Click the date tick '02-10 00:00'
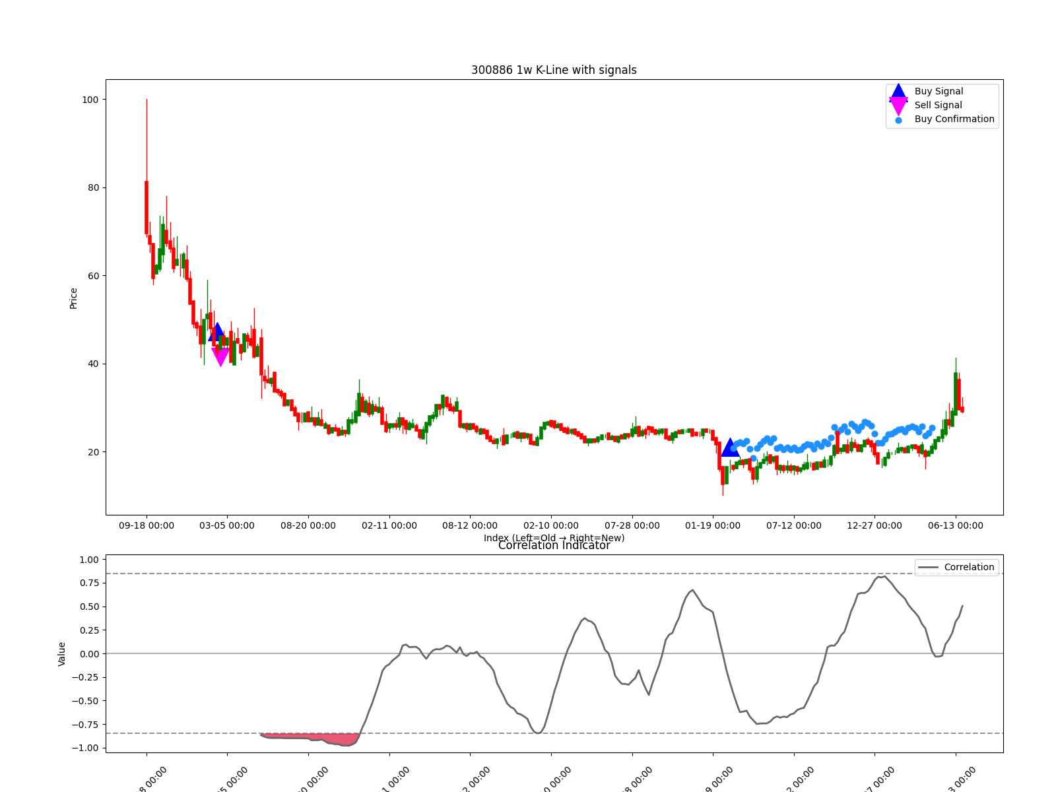The width and height of the screenshot is (1056, 792). point(551,526)
